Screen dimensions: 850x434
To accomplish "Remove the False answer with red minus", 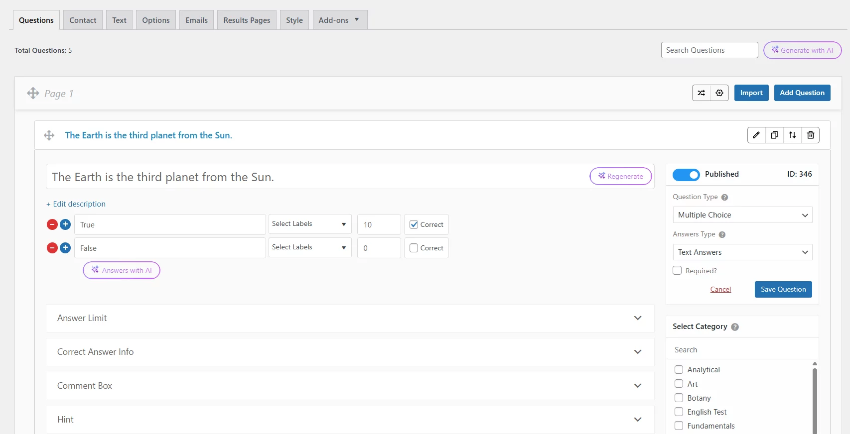I will click(52, 248).
